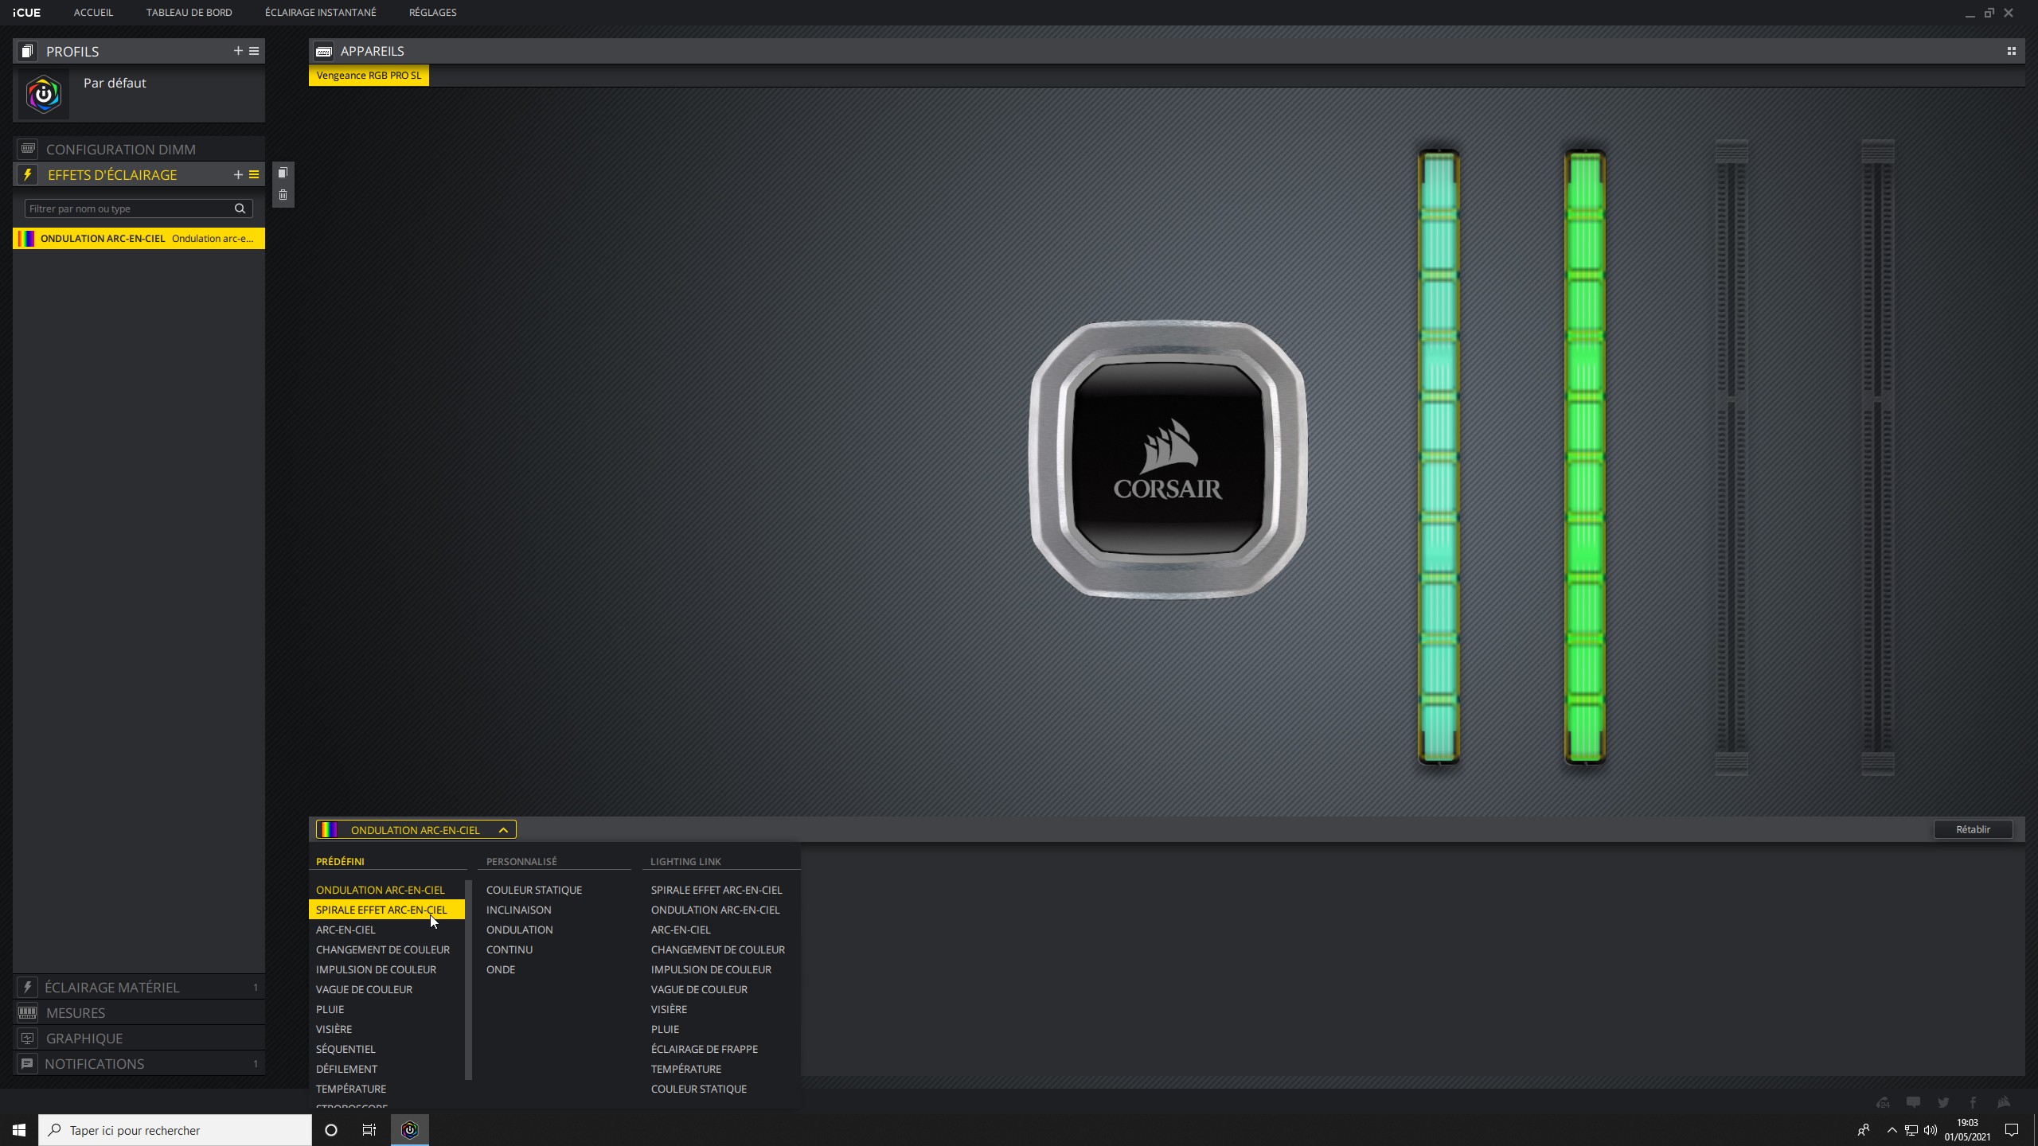Collapse the Ondulation Arc-en-ciel effect dropdown
This screenshot has width=2038, height=1146.
pos(503,830)
